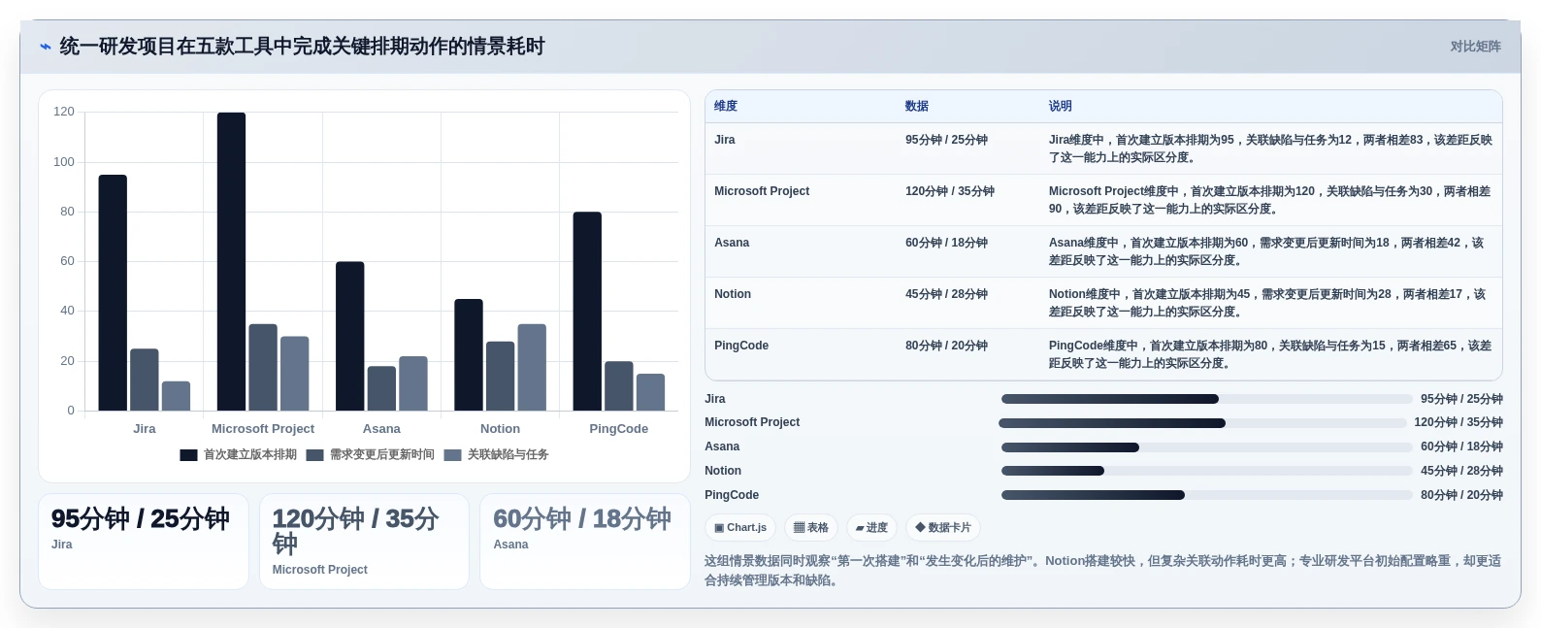Click the Microsoft Project progress bar
This screenshot has height=628, width=1541.
click(x=1202, y=423)
